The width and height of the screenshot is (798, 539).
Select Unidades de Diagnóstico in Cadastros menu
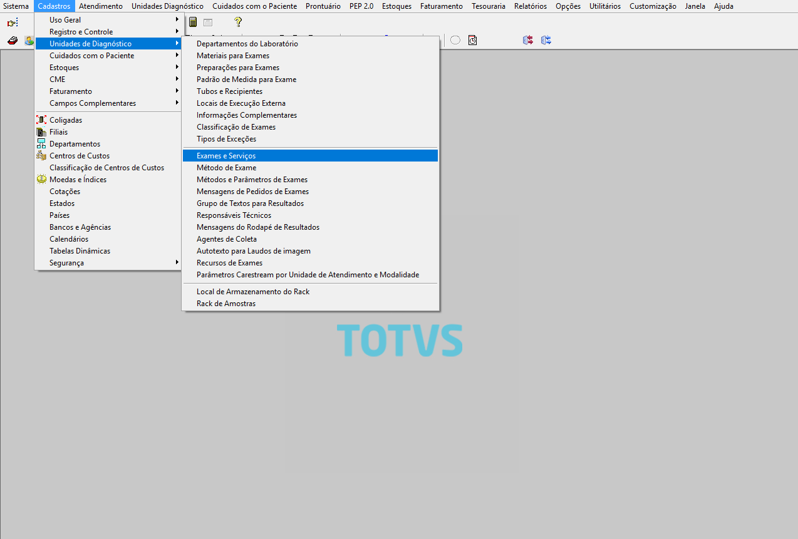click(109, 44)
